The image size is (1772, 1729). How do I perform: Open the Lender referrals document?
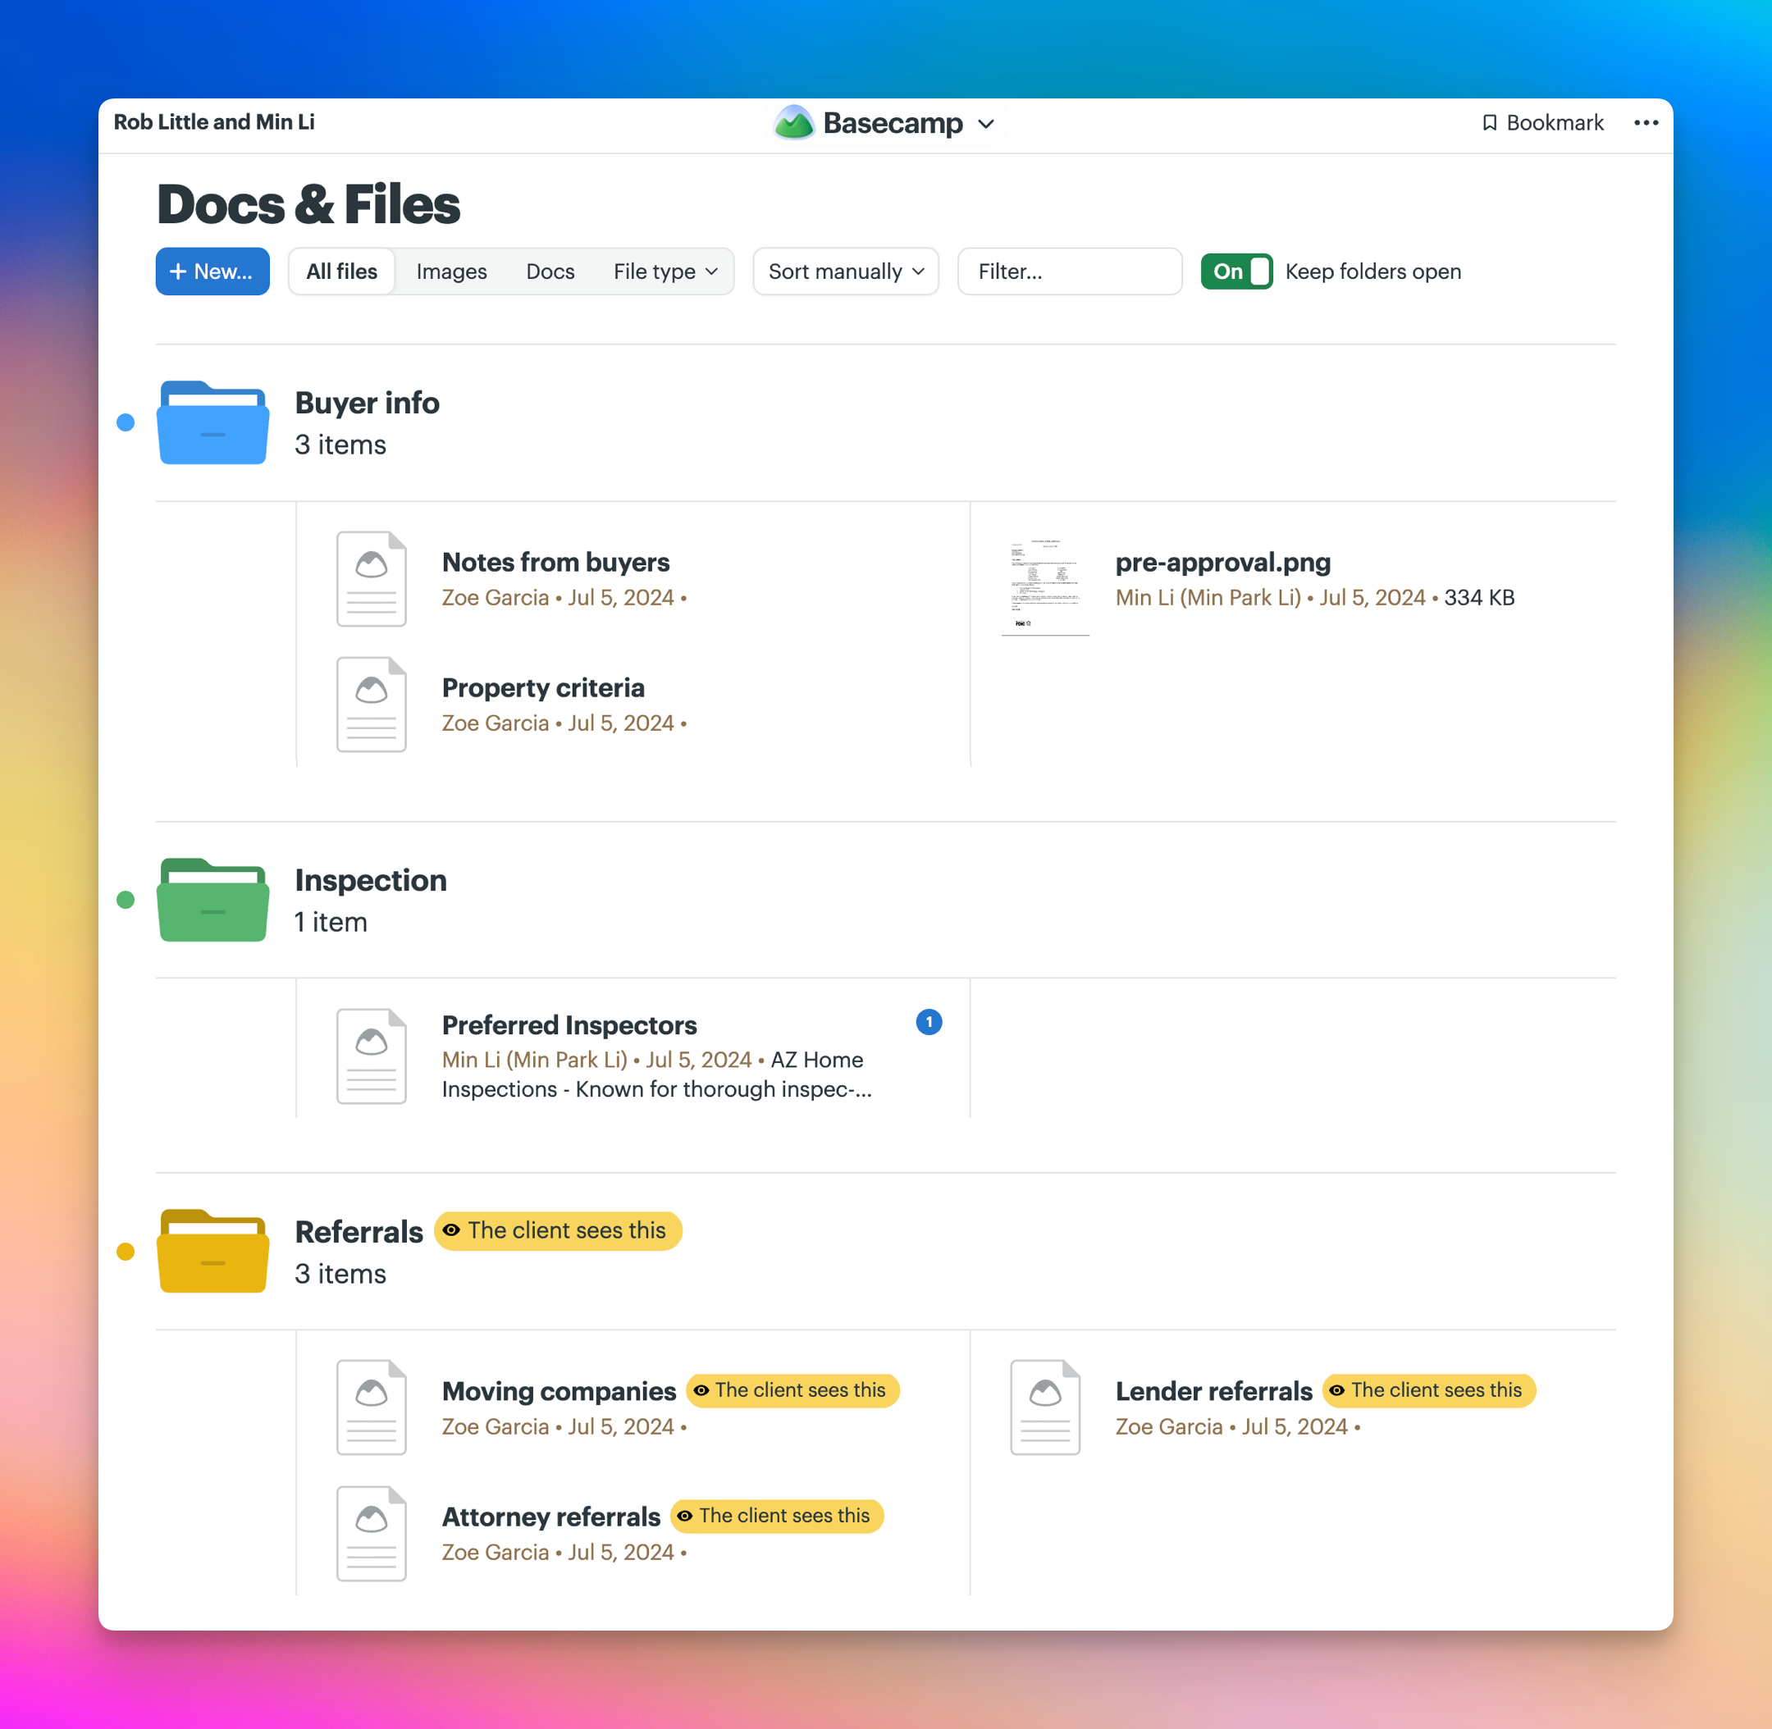tap(1213, 1391)
